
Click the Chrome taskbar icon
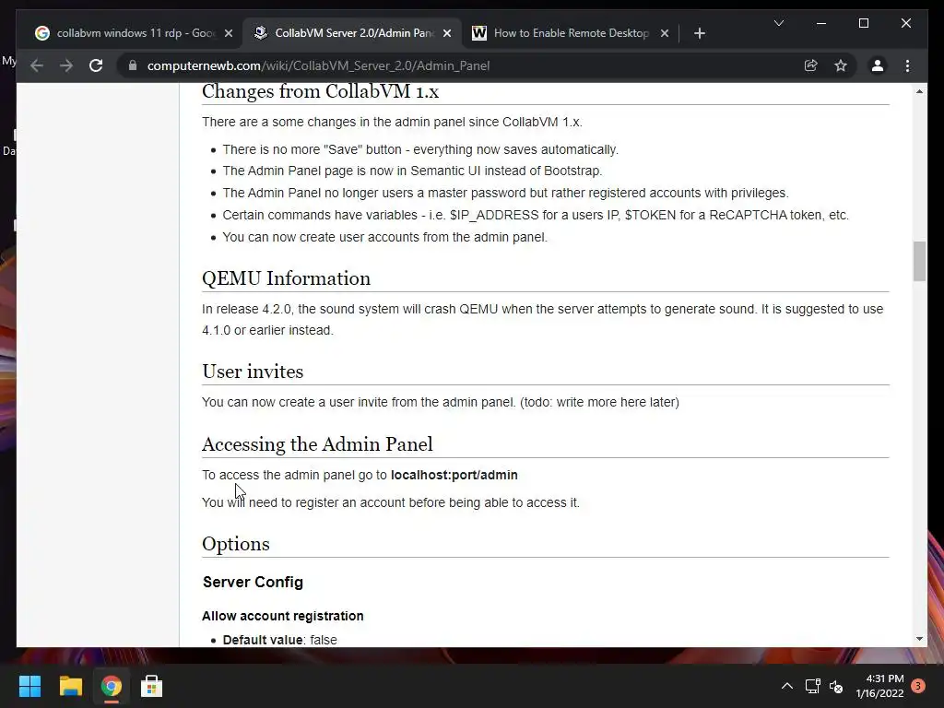pos(112,686)
